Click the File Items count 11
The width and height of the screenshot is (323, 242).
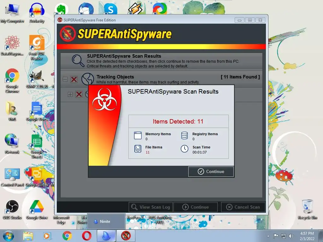pyautogui.click(x=148, y=152)
